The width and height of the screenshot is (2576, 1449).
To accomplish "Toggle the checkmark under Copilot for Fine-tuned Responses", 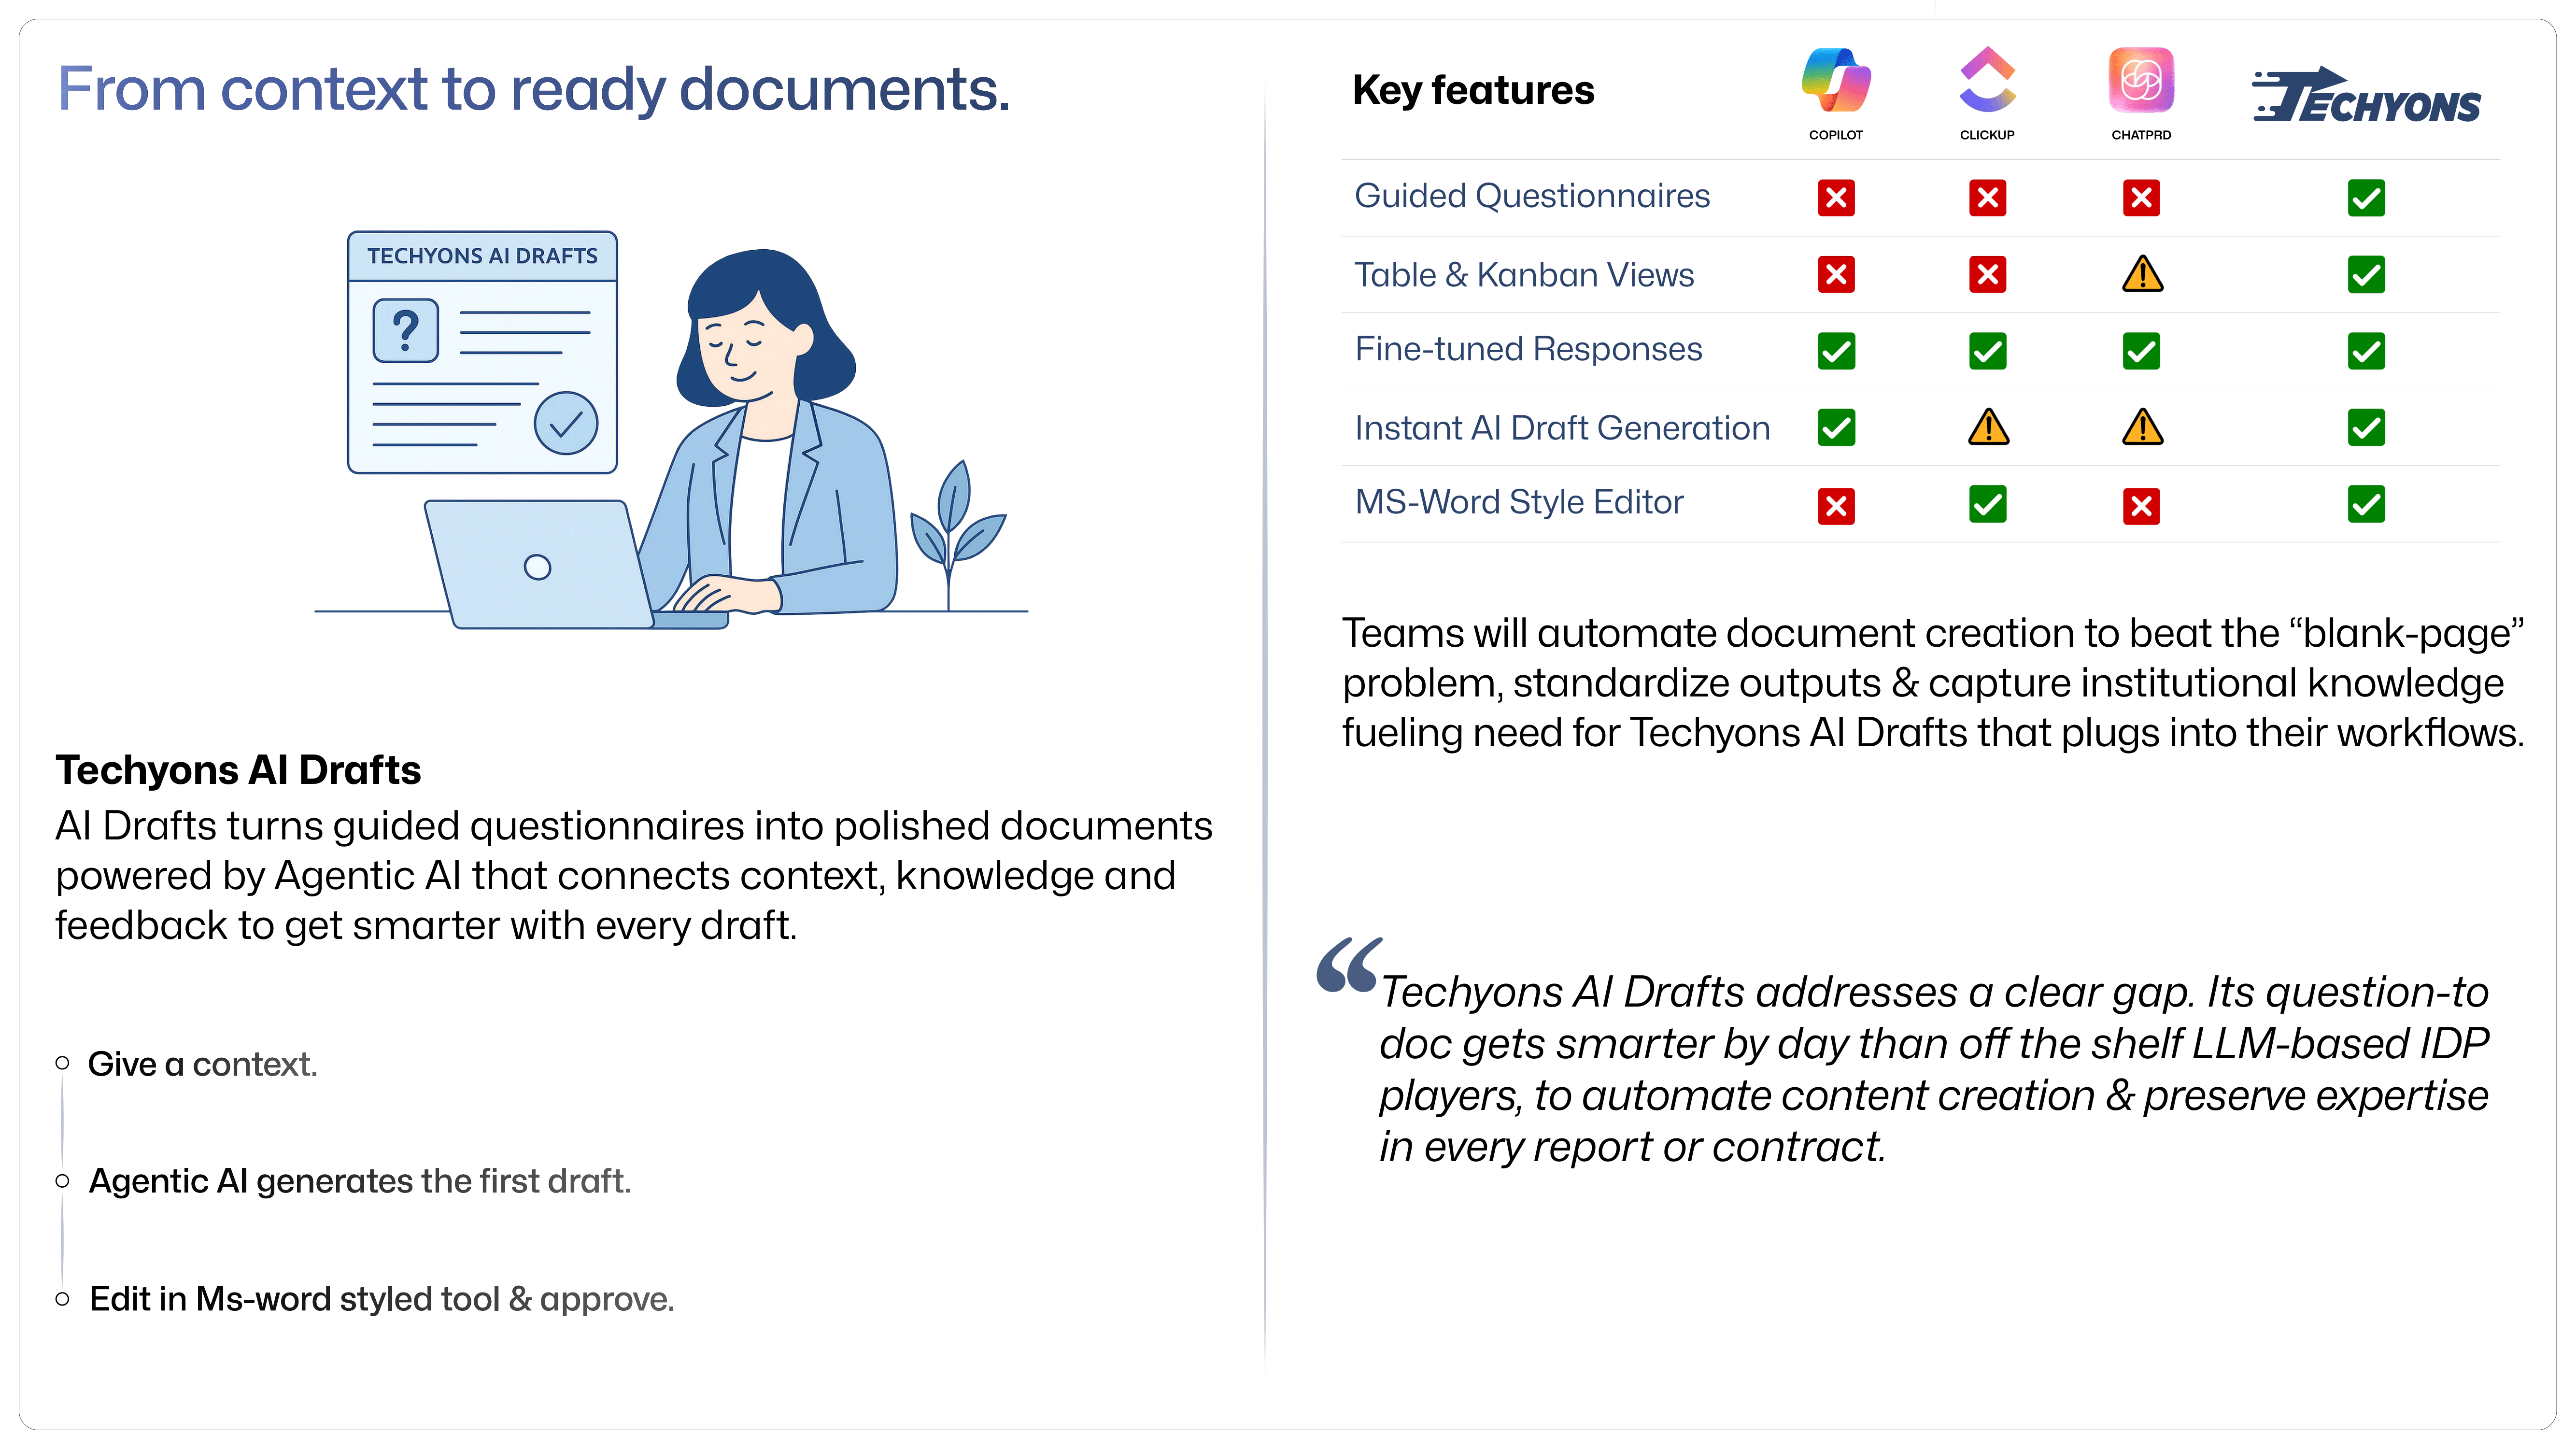I will [x=1836, y=351].
